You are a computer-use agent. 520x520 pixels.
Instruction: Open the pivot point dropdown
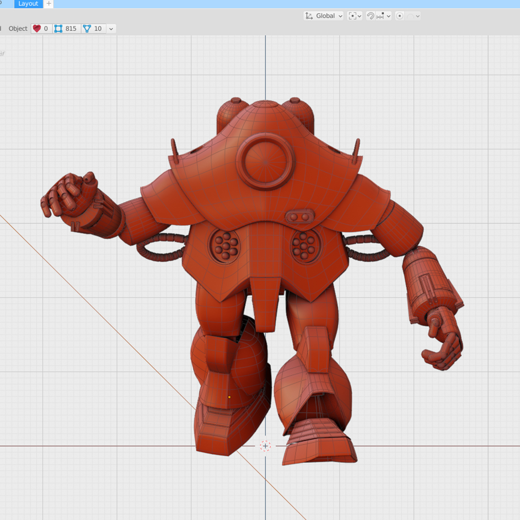pos(355,16)
